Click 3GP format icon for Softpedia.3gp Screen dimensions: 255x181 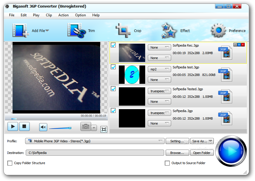point(225,118)
